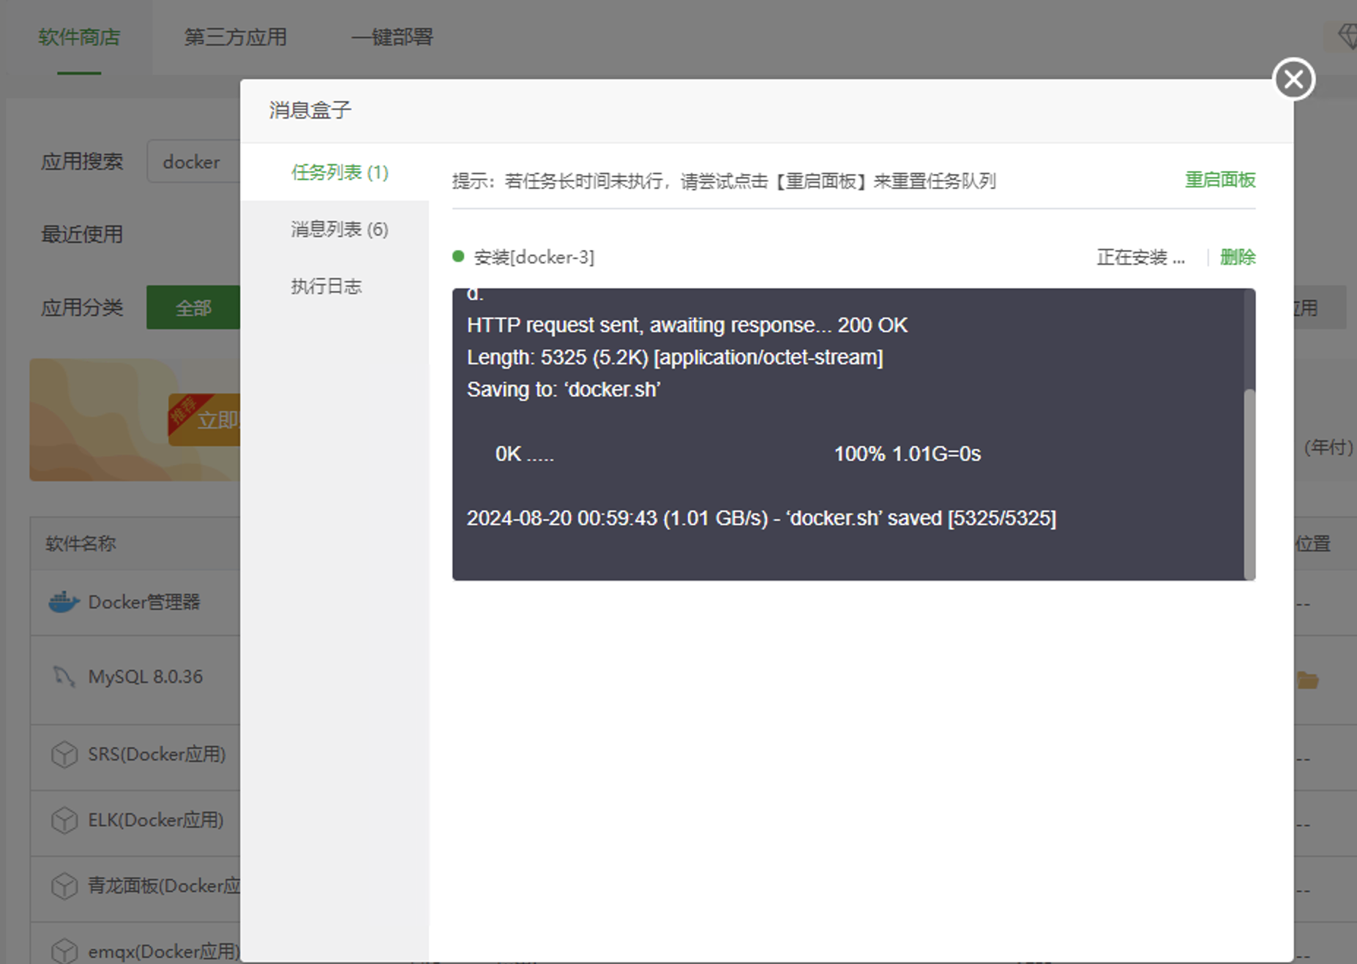Click the 消息盒子 dialog title
This screenshot has height=964, width=1357.
[310, 110]
